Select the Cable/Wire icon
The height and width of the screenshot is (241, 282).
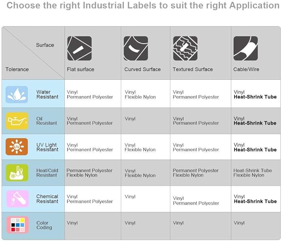[246, 48]
